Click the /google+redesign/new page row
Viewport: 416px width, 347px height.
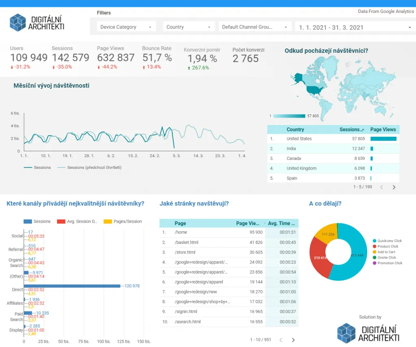pyautogui.click(x=229, y=291)
